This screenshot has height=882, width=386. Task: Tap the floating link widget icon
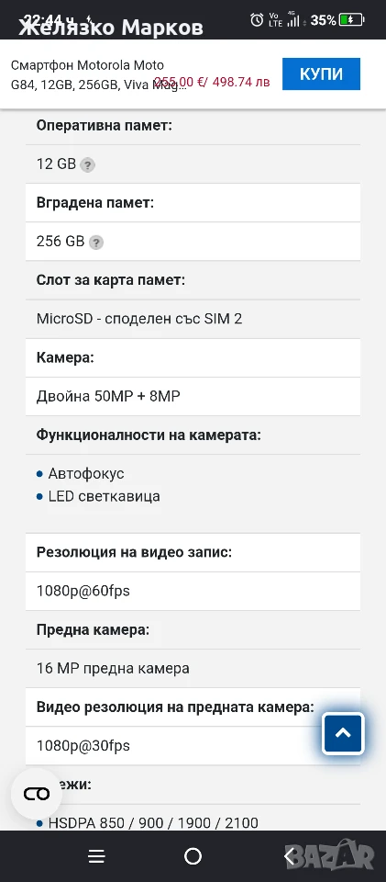click(x=37, y=794)
